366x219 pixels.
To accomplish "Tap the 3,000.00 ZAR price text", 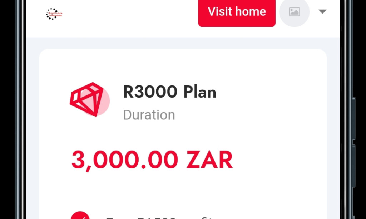I will pos(153,159).
